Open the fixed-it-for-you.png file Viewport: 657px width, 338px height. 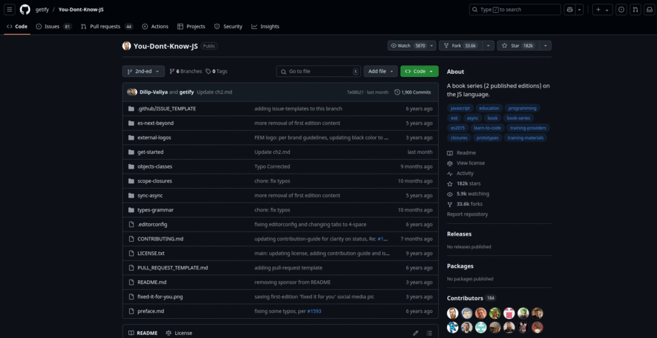(x=160, y=296)
